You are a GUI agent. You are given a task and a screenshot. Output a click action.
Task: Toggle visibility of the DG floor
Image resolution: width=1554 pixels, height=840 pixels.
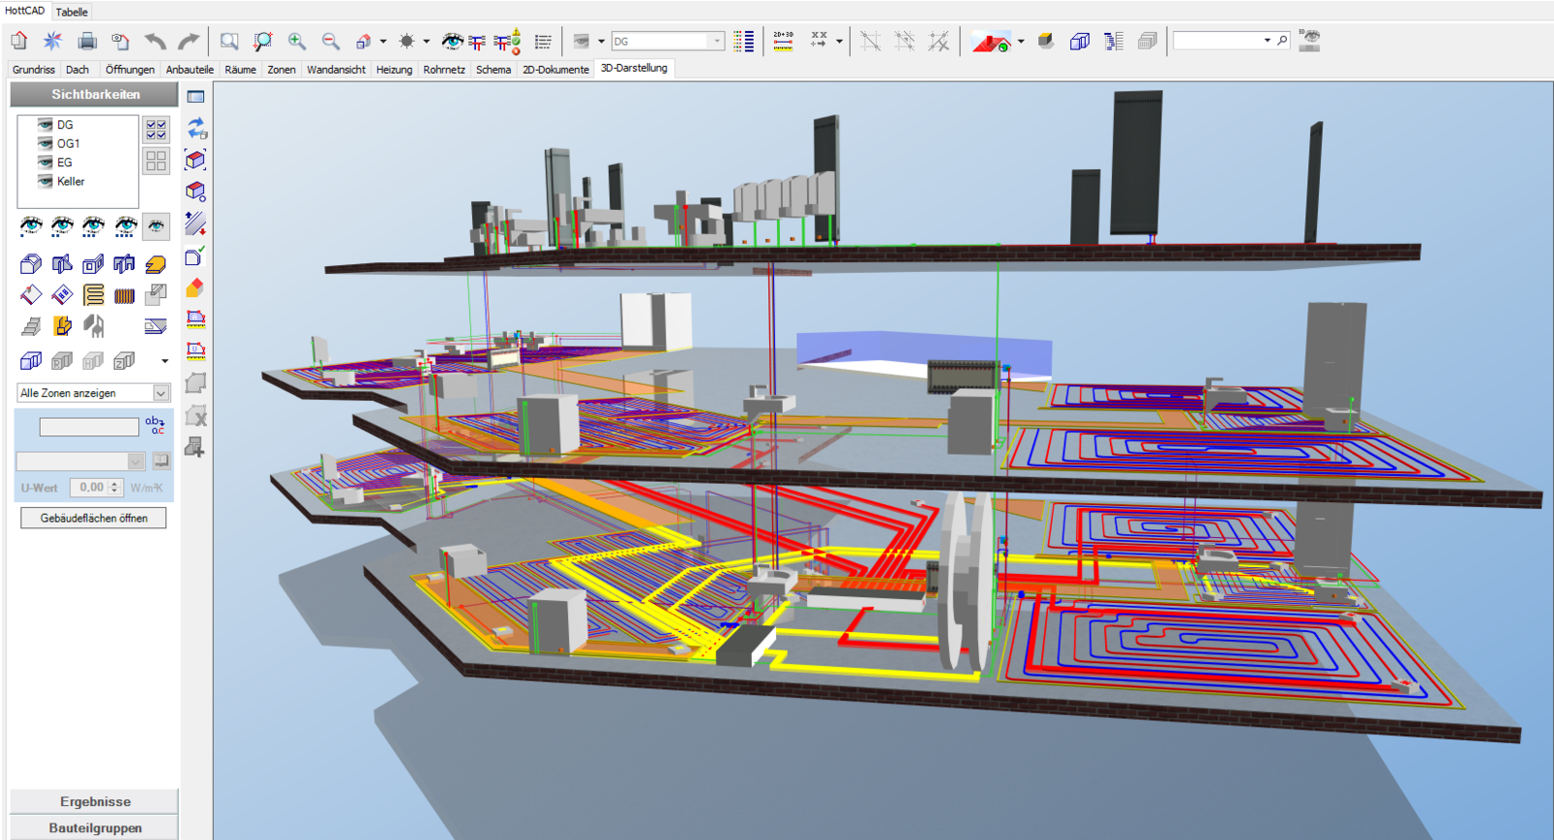[x=45, y=124]
